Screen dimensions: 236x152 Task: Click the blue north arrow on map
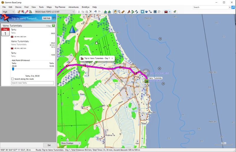[x=72, y=29]
